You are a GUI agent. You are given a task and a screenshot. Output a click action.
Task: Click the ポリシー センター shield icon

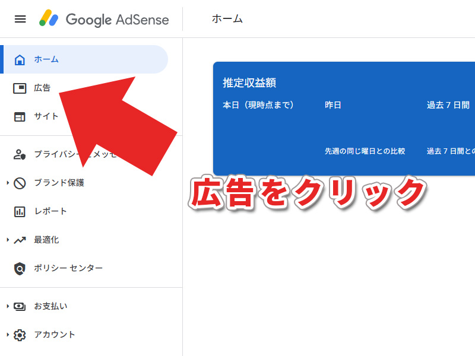pyautogui.click(x=20, y=269)
